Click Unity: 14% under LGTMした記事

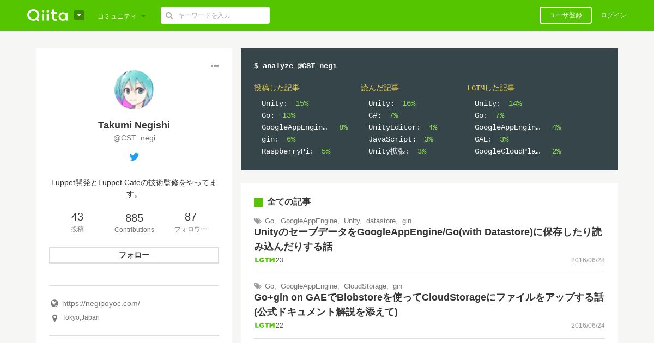point(498,103)
